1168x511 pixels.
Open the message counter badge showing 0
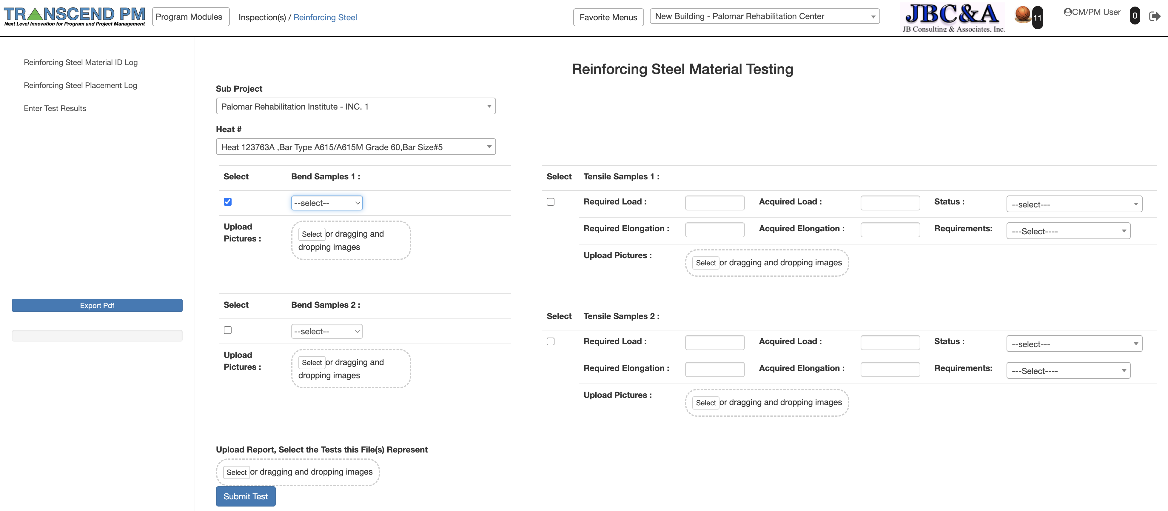(1135, 16)
